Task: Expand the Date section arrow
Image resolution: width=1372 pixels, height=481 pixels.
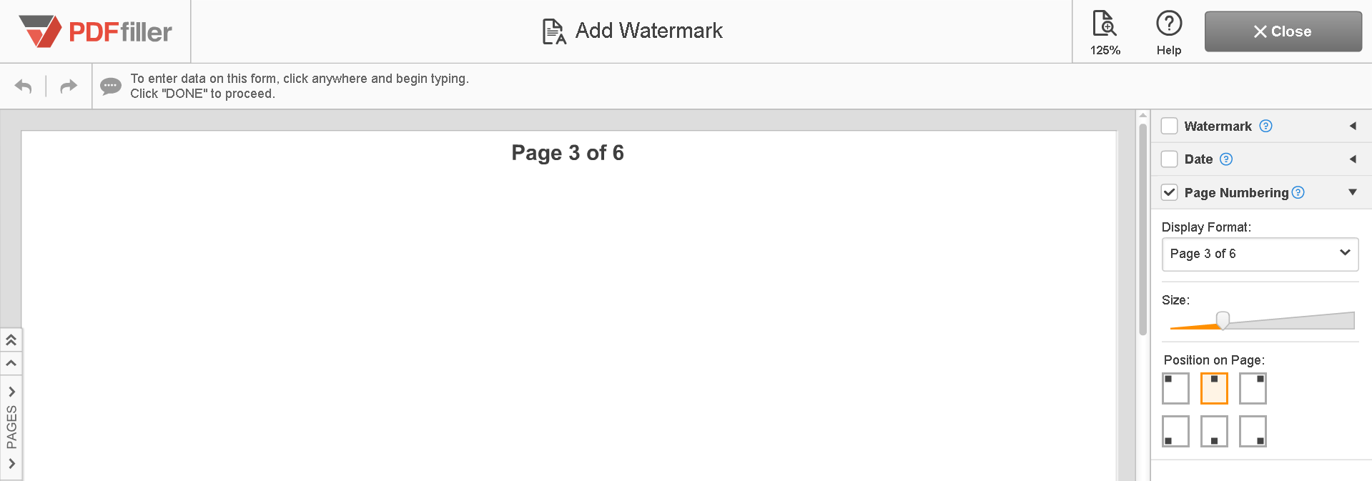Action: click(x=1353, y=159)
